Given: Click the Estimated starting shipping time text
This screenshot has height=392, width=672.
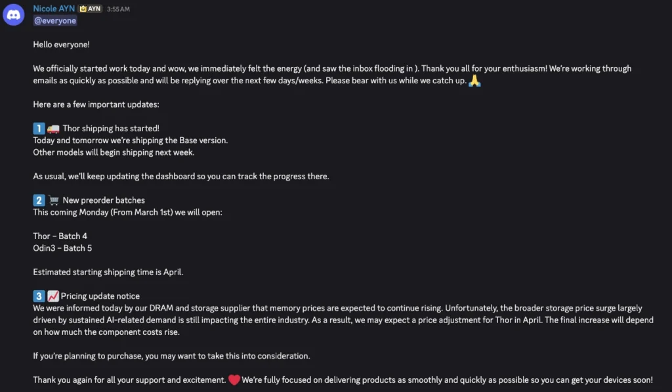Looking at the screenshot, I should [108, 272].
